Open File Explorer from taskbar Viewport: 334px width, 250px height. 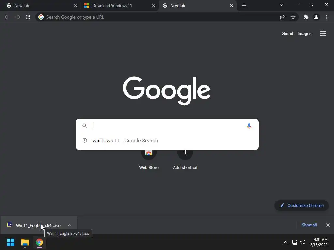point(25,242)
